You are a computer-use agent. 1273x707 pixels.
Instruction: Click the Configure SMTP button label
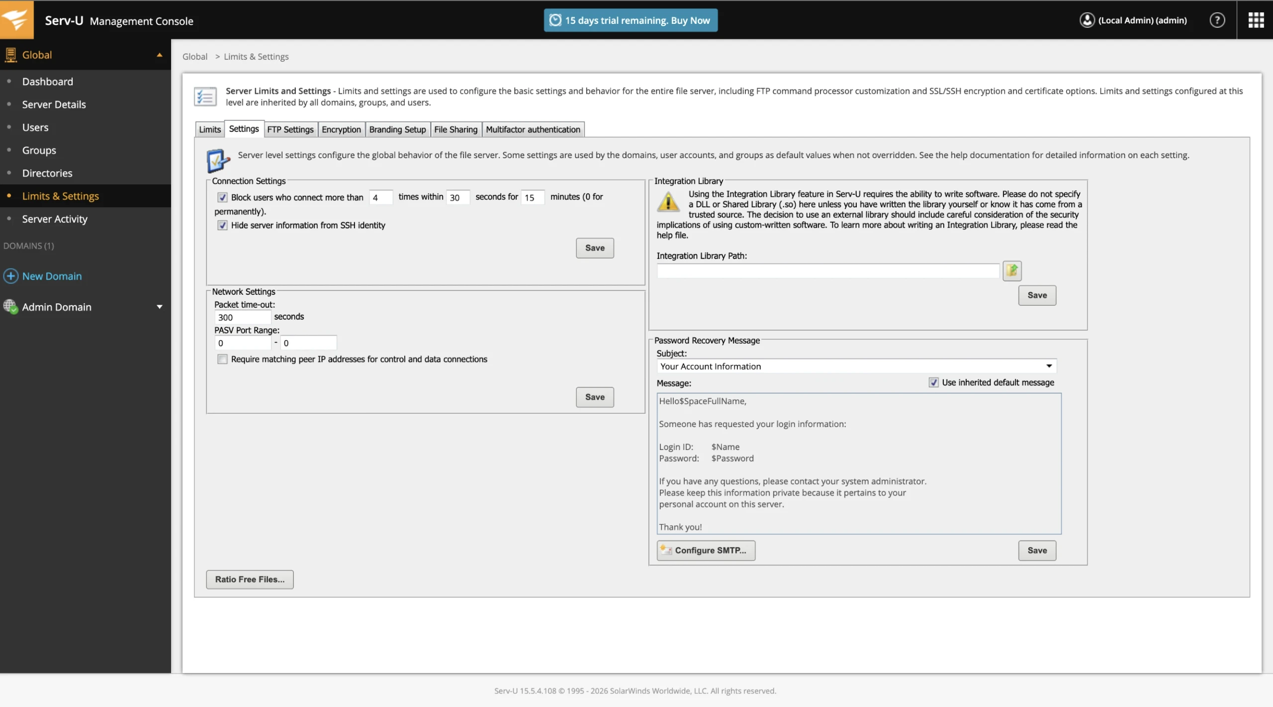(711, 550)
